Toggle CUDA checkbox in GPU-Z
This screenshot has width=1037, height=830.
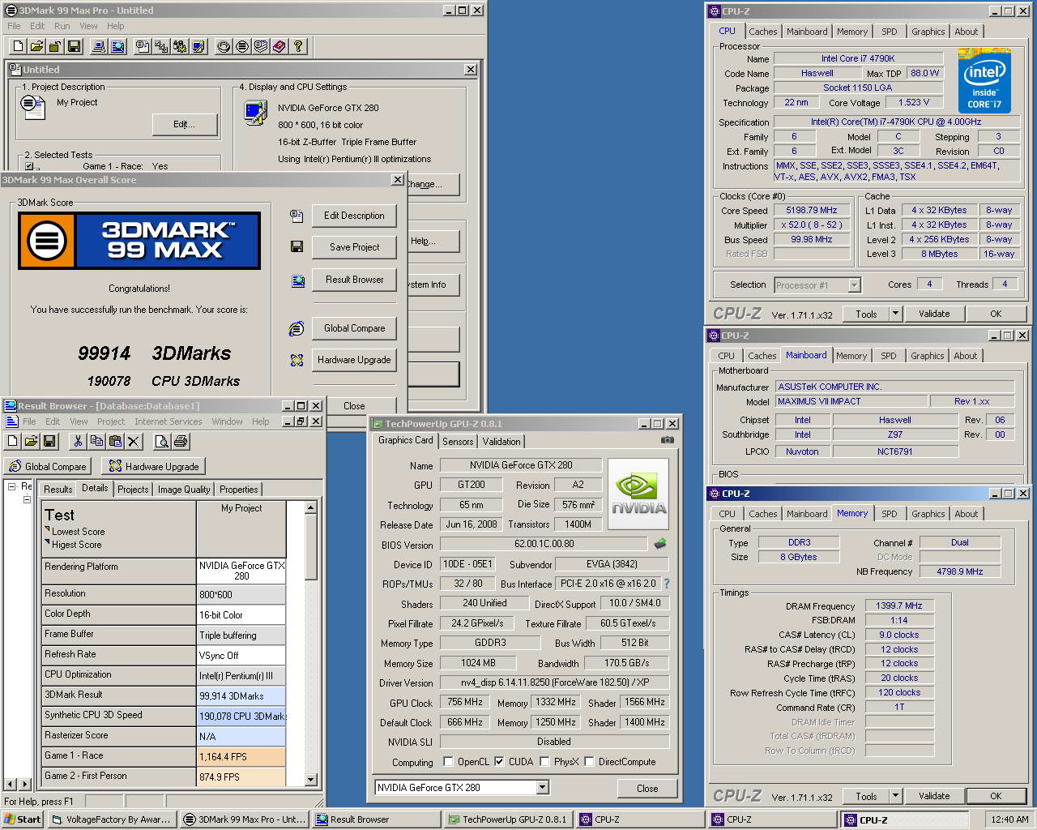click(499, 761)
